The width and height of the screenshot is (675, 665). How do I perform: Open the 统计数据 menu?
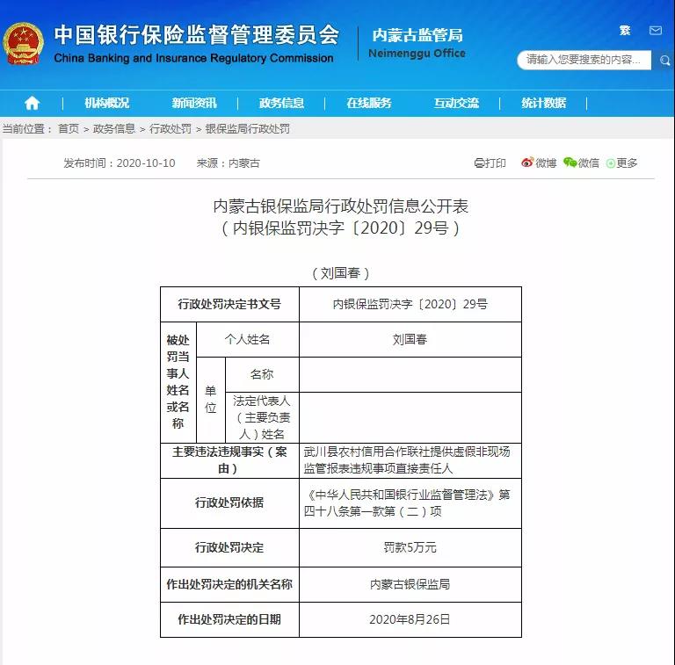click(543, 103)
